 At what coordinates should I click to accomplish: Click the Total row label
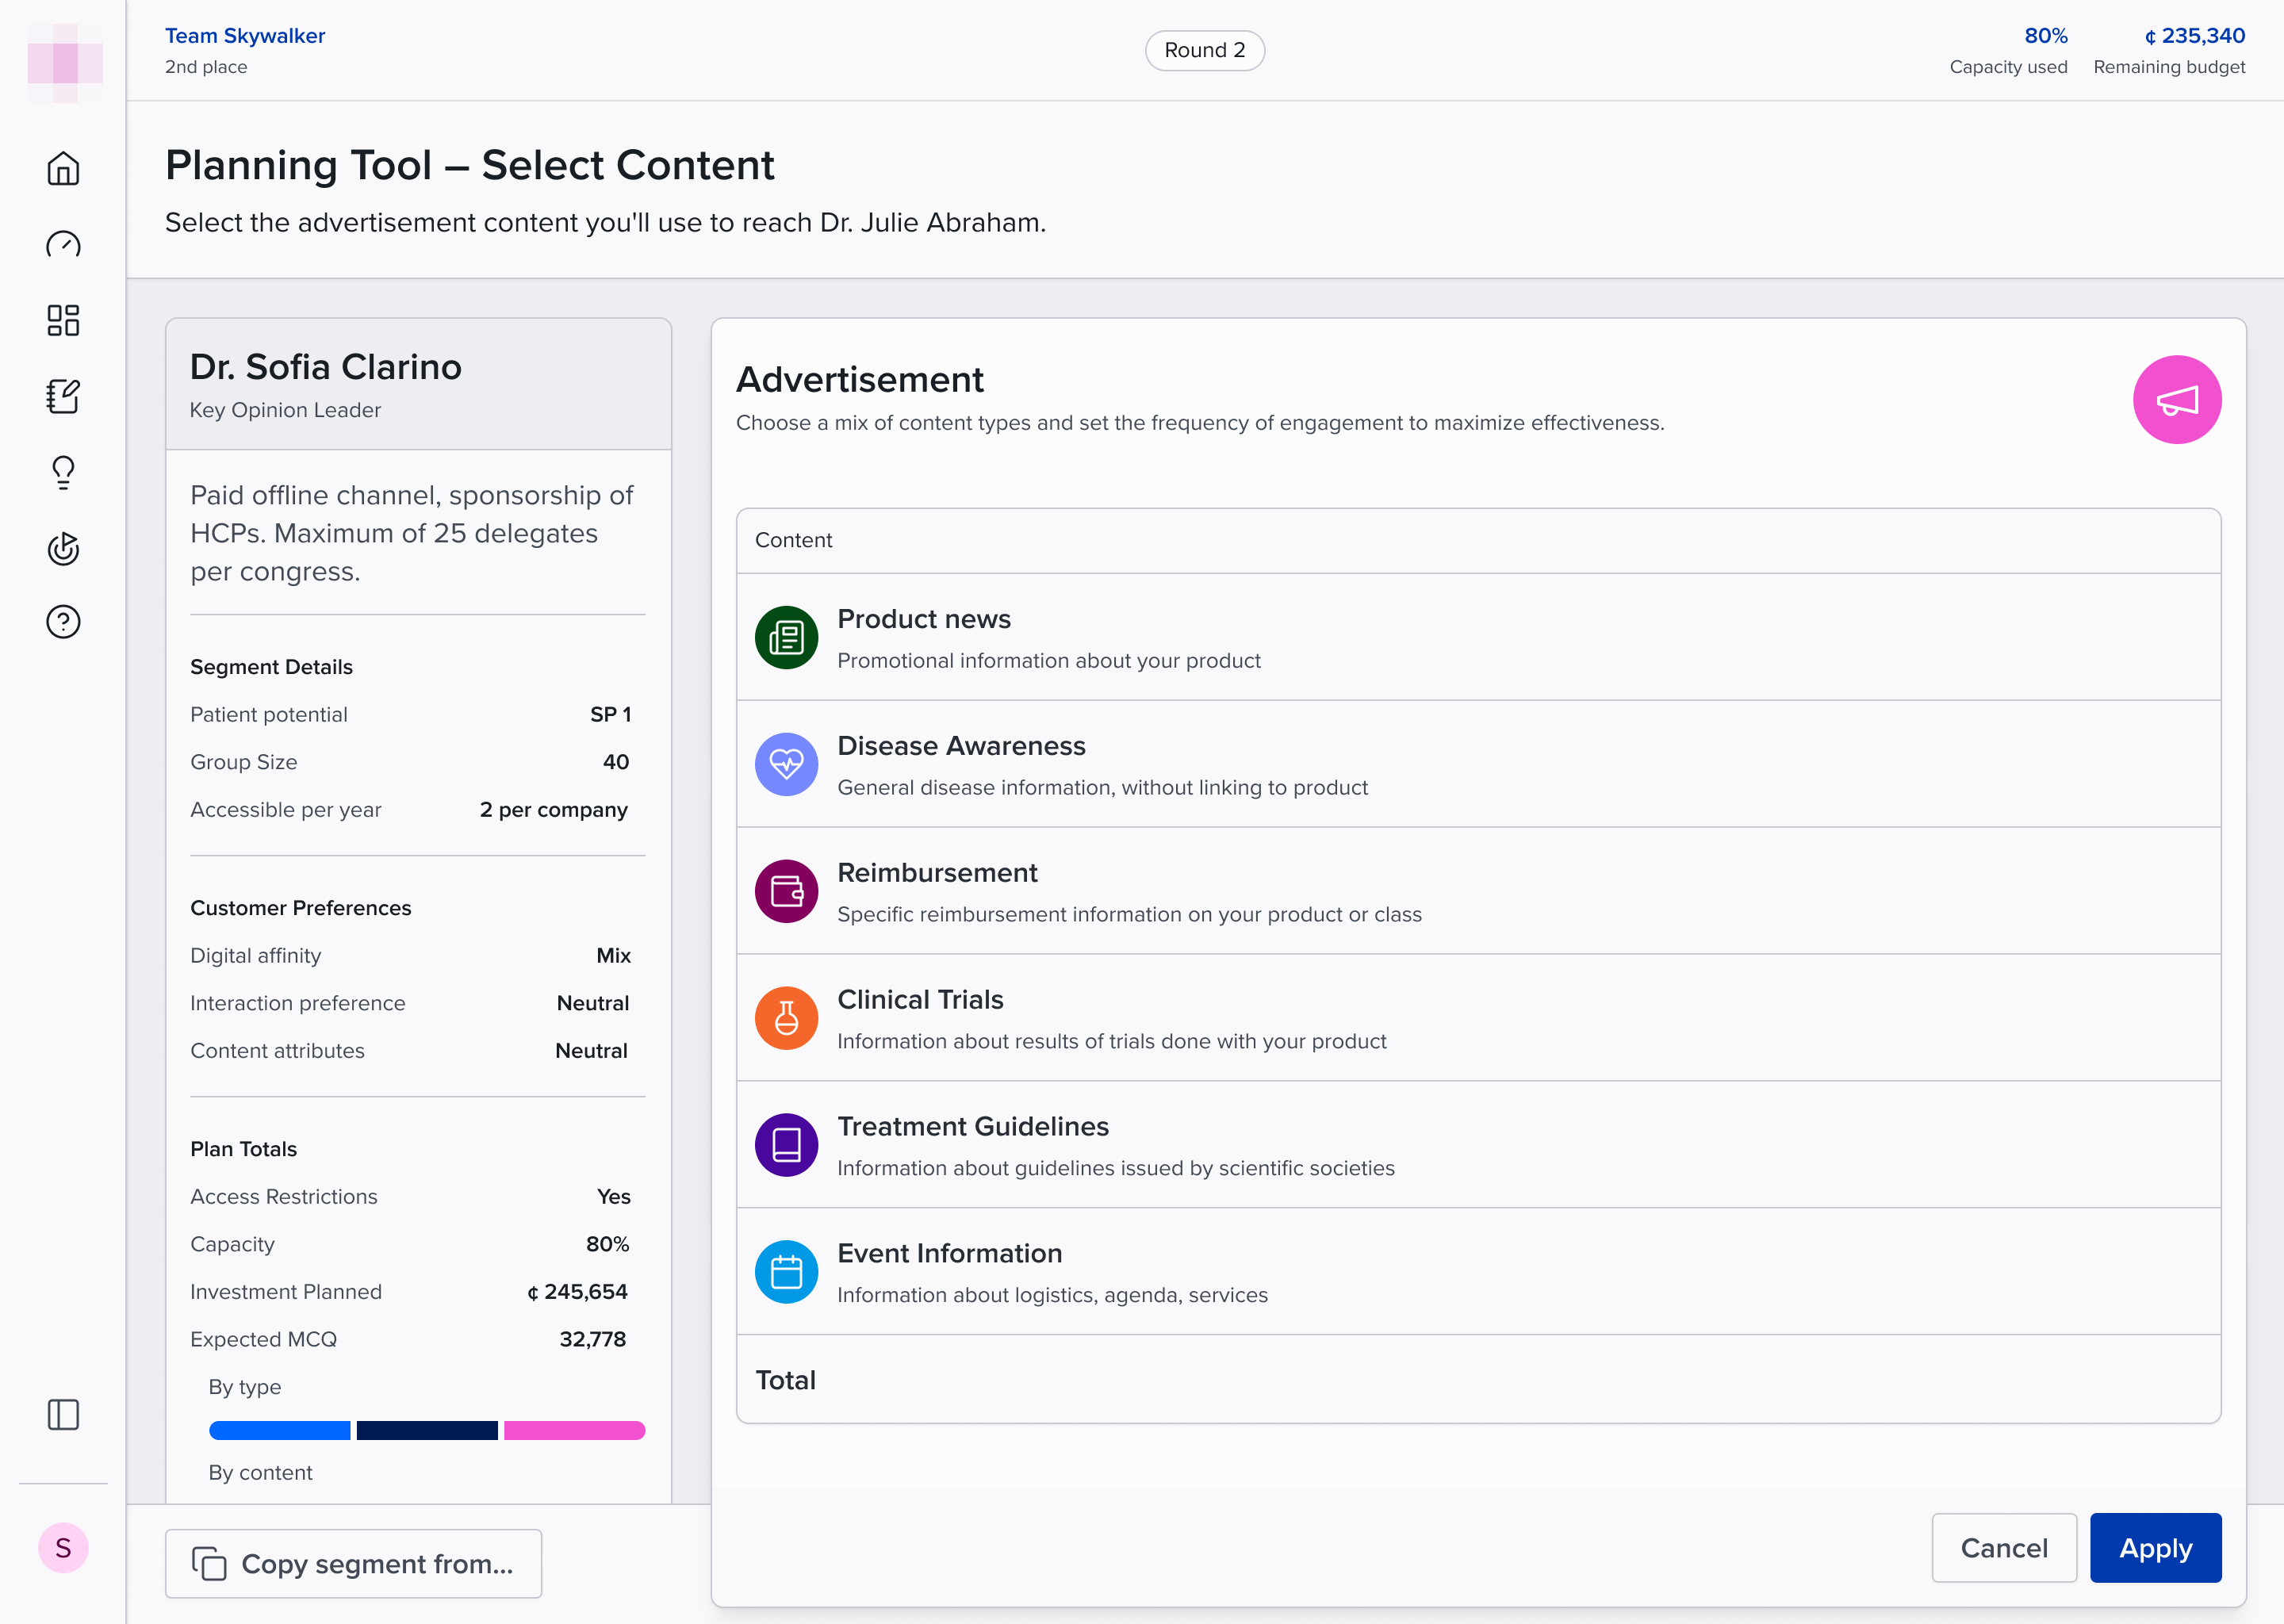[785, 1380]
